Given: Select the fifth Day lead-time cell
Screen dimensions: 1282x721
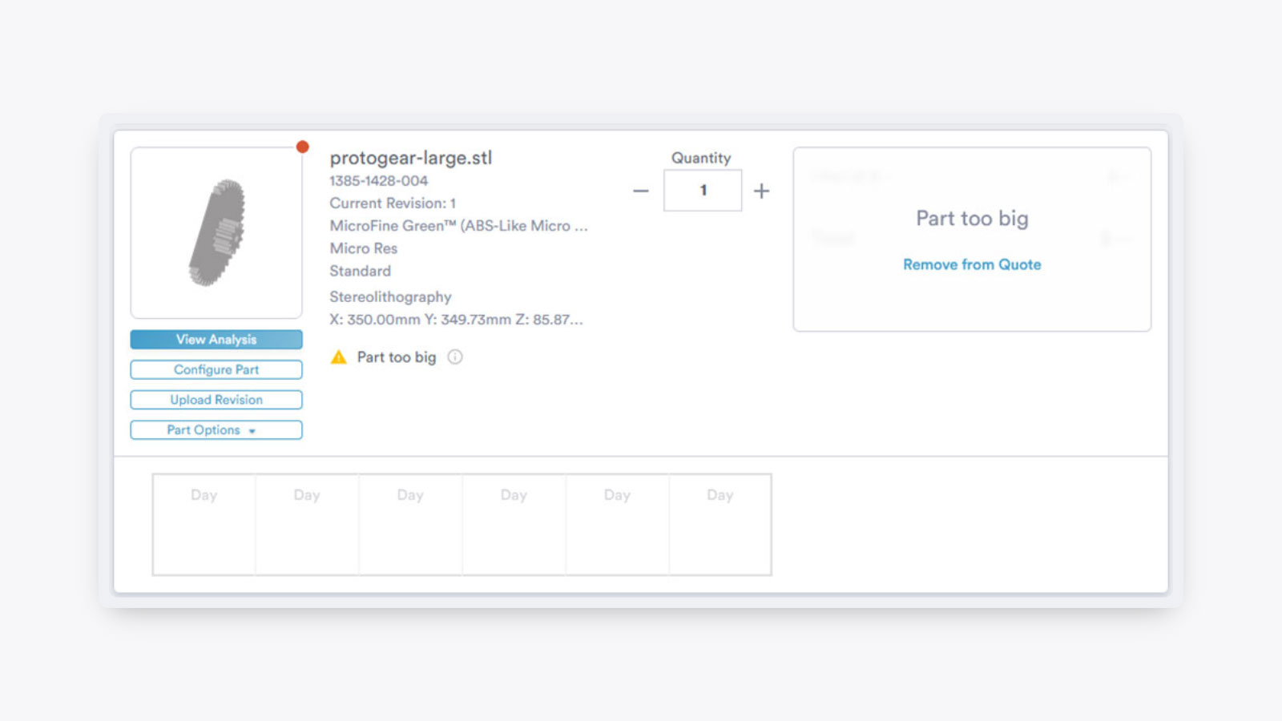Looking at the screenshot, I should tap(617, 524).
